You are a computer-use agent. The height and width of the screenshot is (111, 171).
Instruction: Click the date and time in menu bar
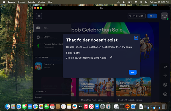[159, 2]
